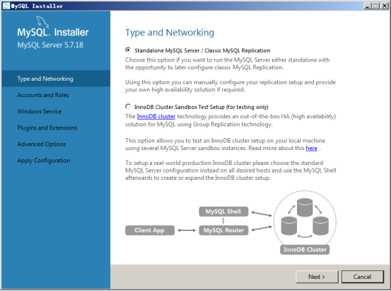391x291 pixels.
Task: Click the bottom-right database cylinder icon
Action: (320, 226)
